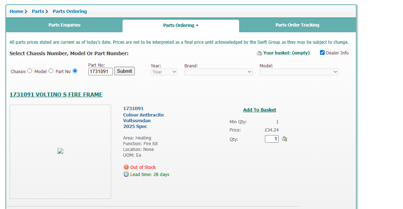Click the Lead time clock icon
This screenshot has width=403, height=209.
126,174
